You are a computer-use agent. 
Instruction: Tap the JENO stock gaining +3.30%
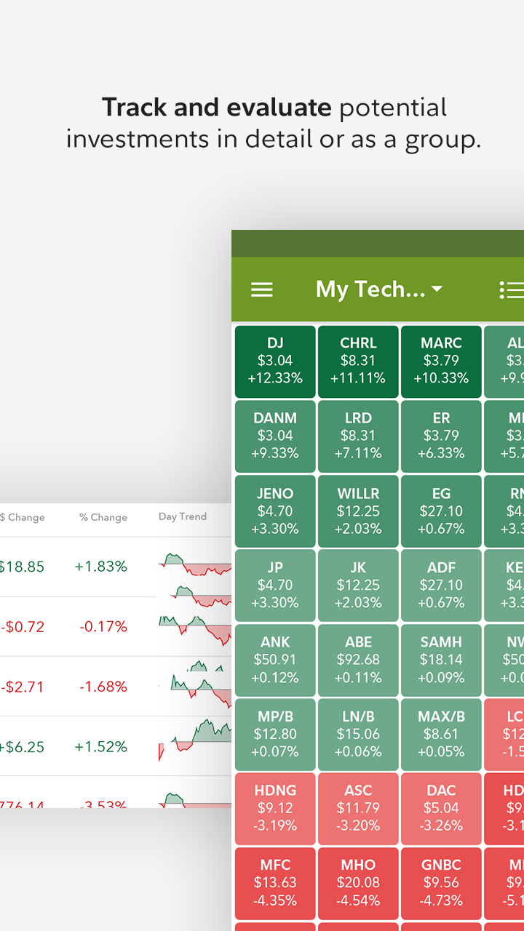click(275, 511)
